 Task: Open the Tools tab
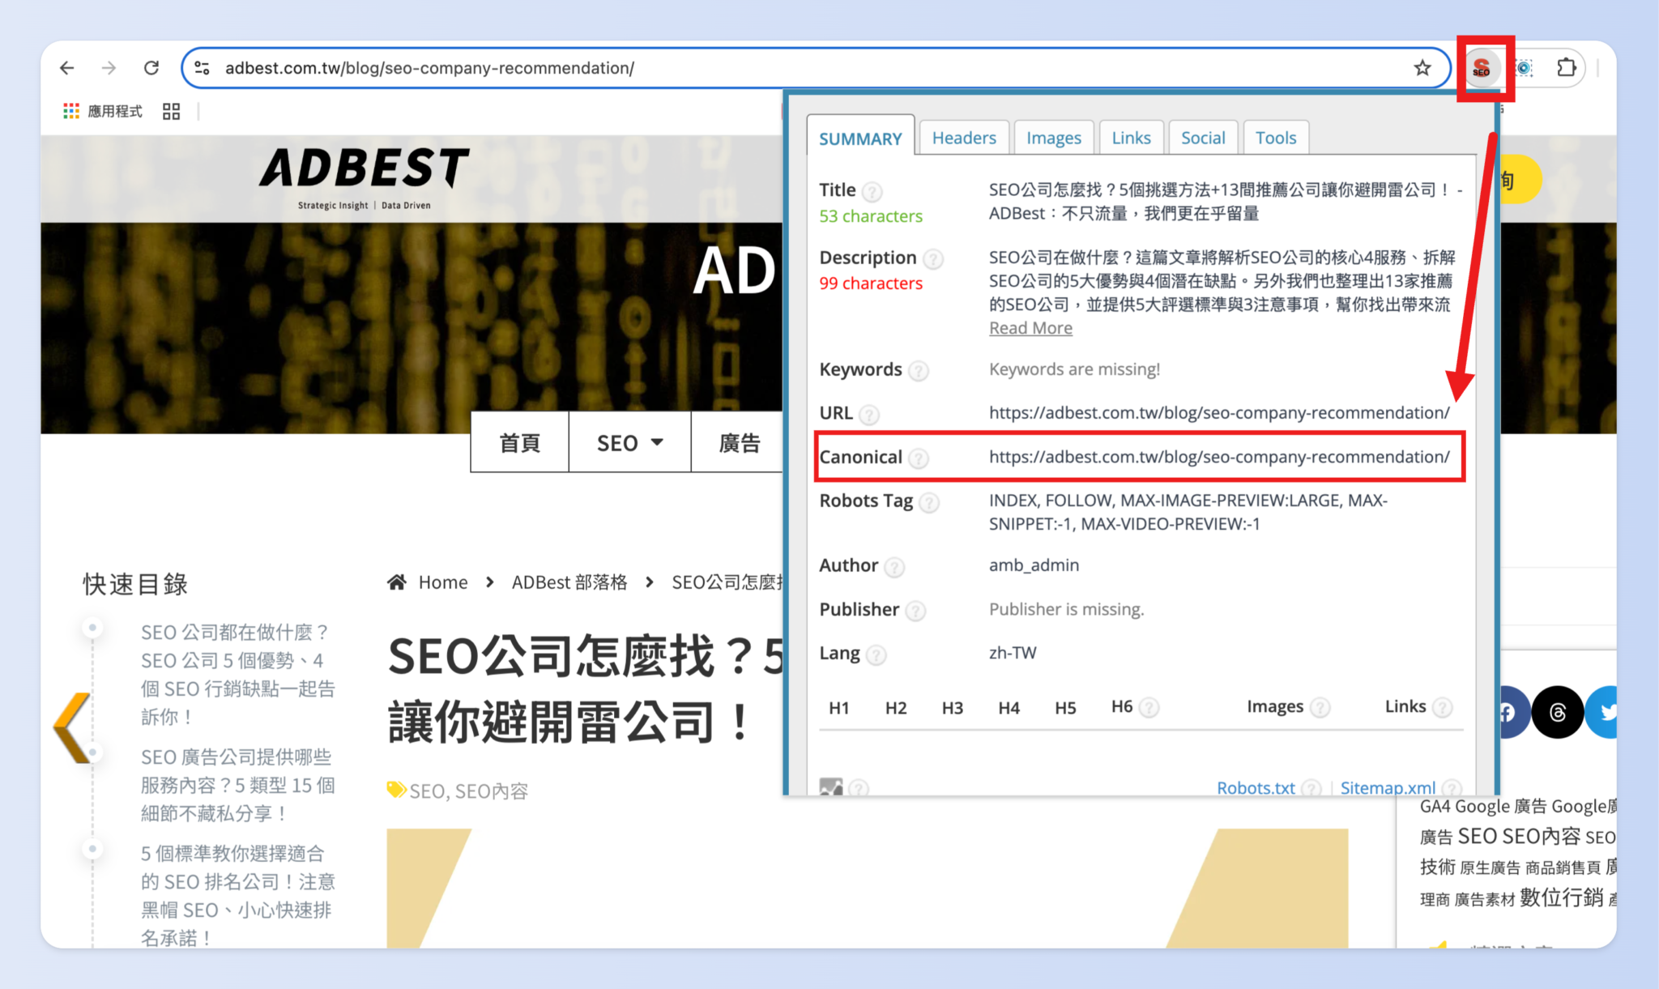click(x=1276, y=137)
